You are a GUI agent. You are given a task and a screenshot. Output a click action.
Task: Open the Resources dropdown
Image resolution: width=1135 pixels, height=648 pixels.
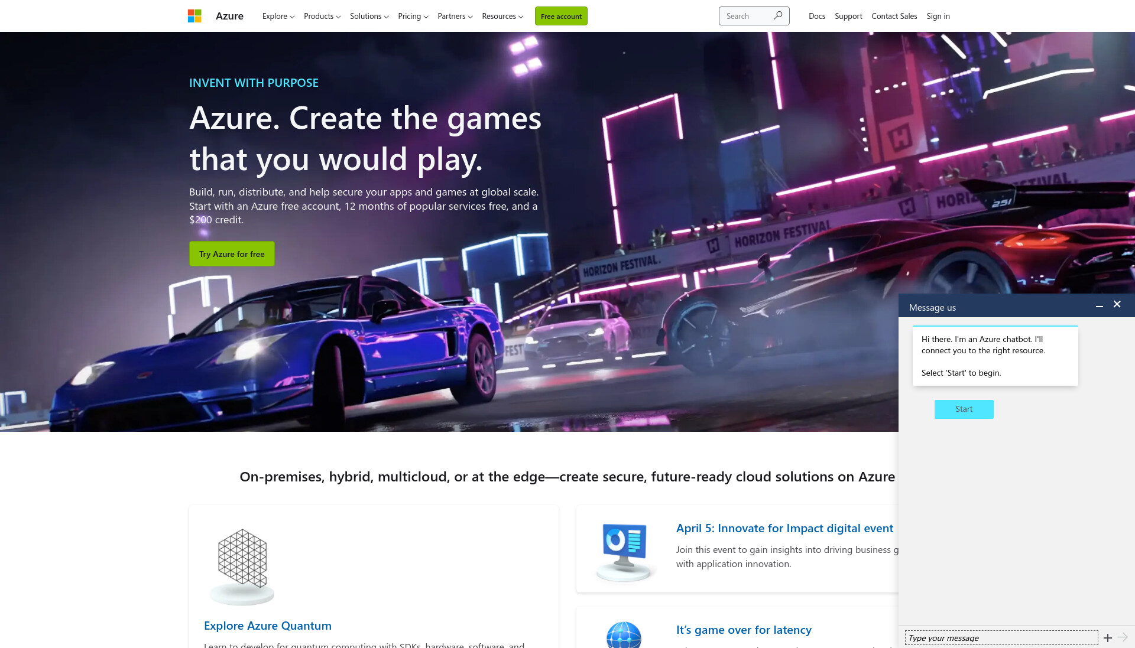pyautogui.click(x=502, y=16)
